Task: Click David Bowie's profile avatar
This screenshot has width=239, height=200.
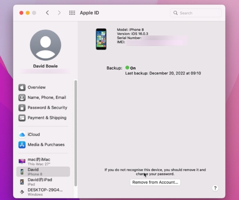Action: (x=46, y=45)
